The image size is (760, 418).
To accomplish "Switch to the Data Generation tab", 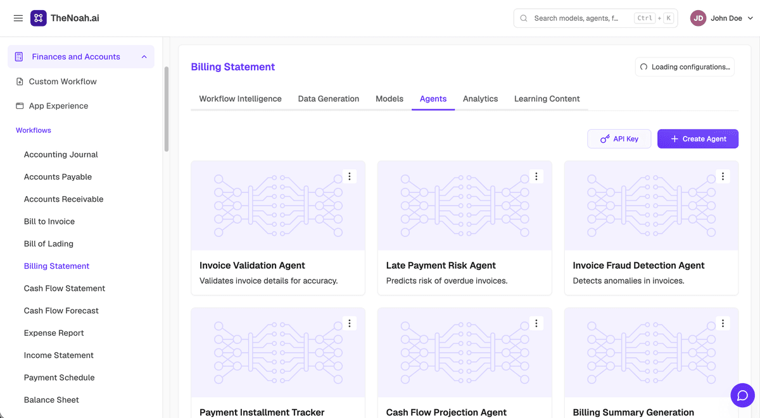I will tap(329, 99).
